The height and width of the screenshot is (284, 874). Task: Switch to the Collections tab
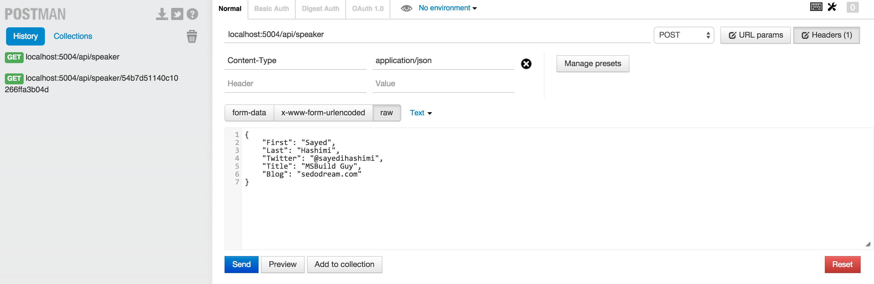73,36
